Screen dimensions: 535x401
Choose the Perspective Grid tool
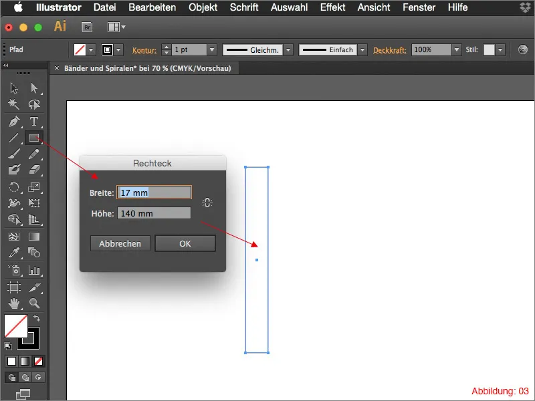[x=34, y=219]
